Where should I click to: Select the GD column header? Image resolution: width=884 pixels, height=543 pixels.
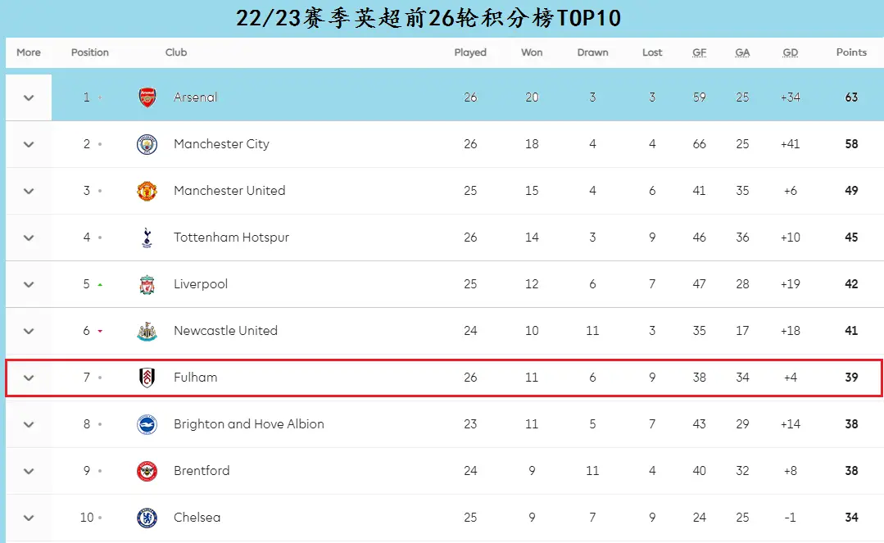point(790,52)
